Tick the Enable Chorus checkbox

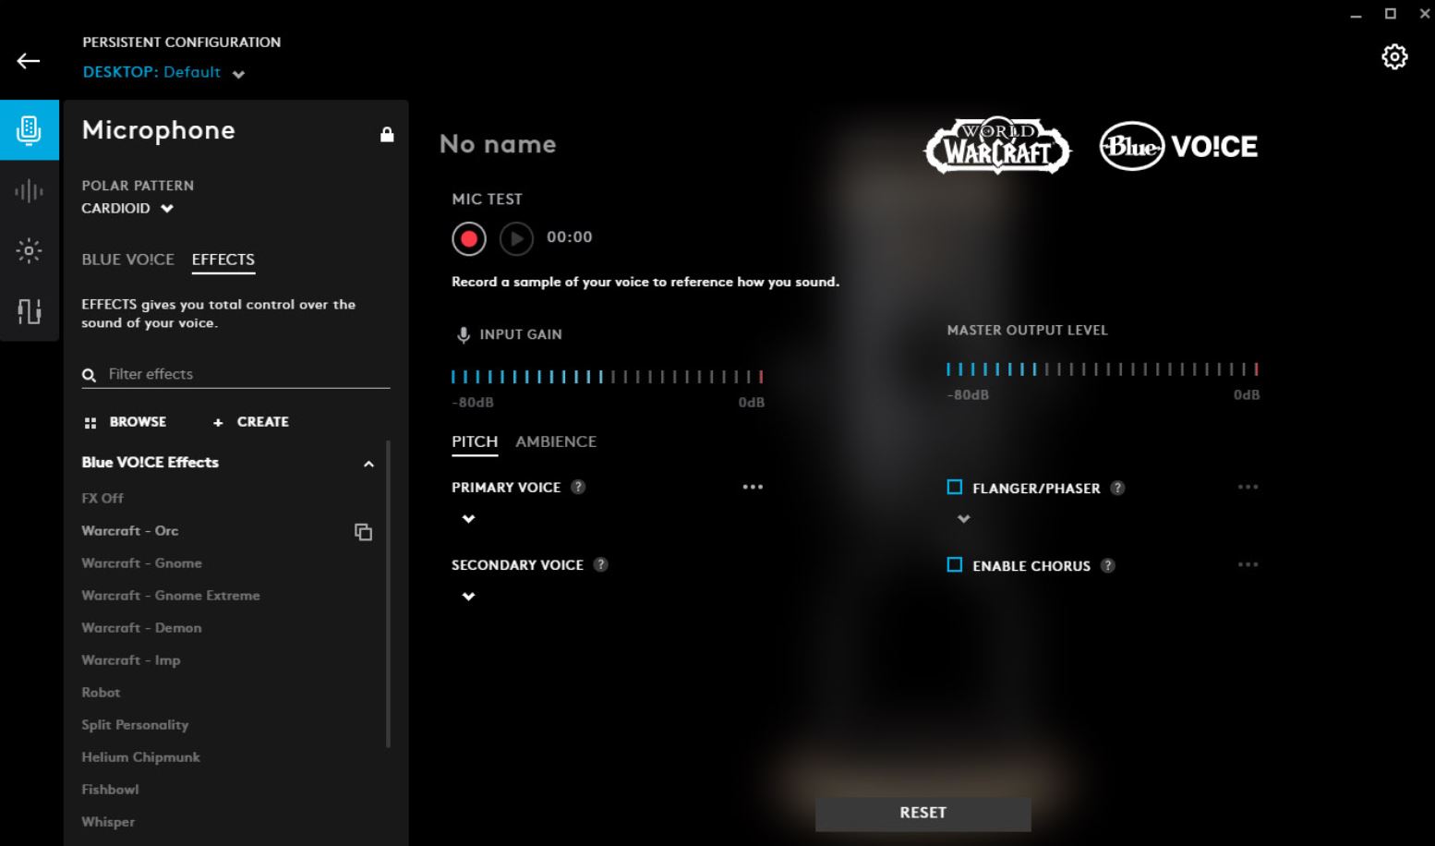tap(955, 564)
